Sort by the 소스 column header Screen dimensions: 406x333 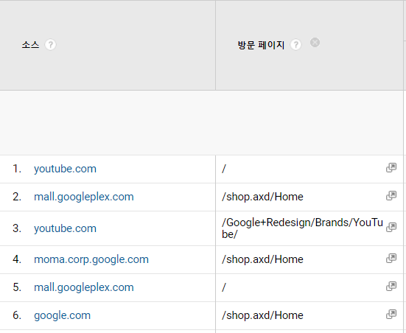click(x=30, y=45)
